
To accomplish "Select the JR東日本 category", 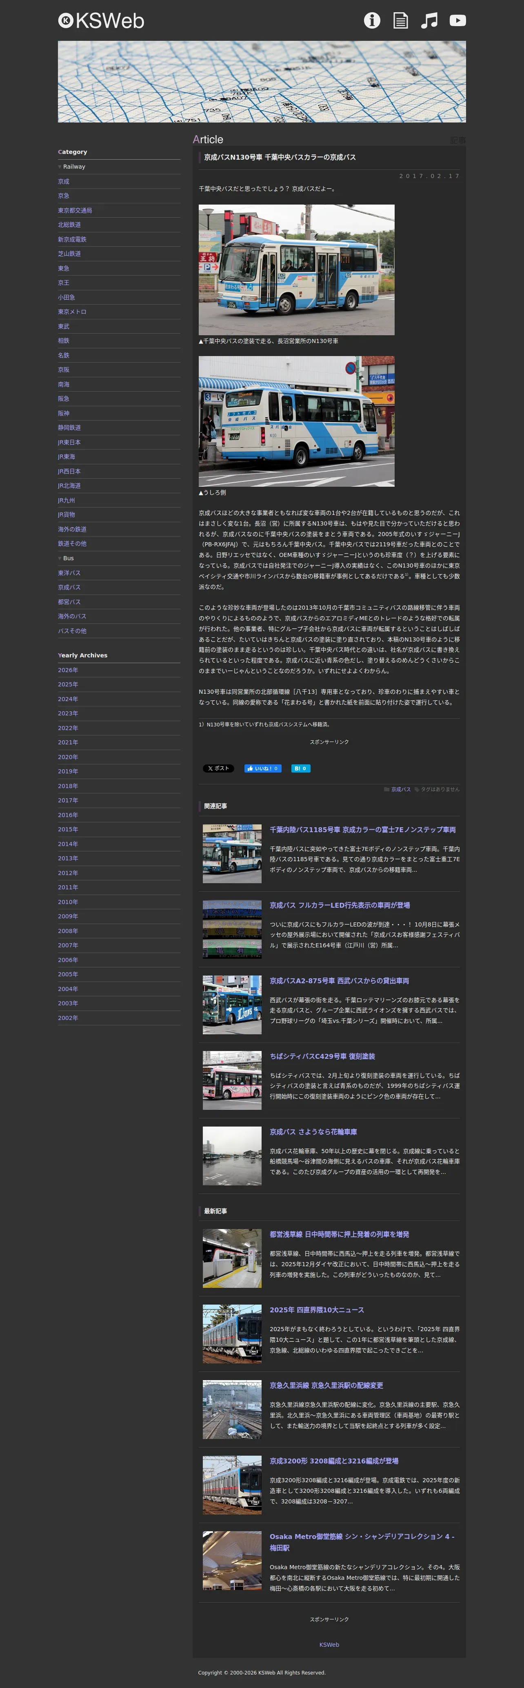I will click(x=69, y=442).
